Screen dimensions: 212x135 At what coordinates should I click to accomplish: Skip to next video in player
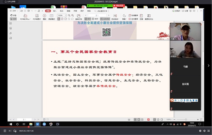pyautogui.click(x=10, y=131)
